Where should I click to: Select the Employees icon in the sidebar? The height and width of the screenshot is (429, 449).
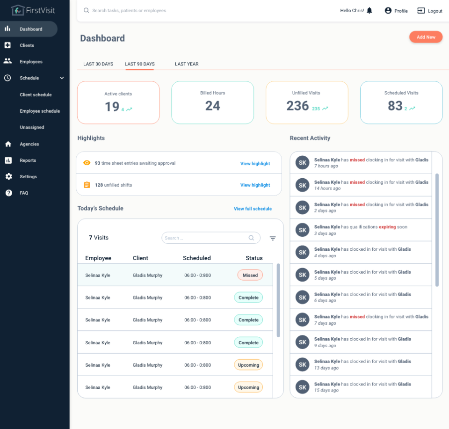coord(7,61)
